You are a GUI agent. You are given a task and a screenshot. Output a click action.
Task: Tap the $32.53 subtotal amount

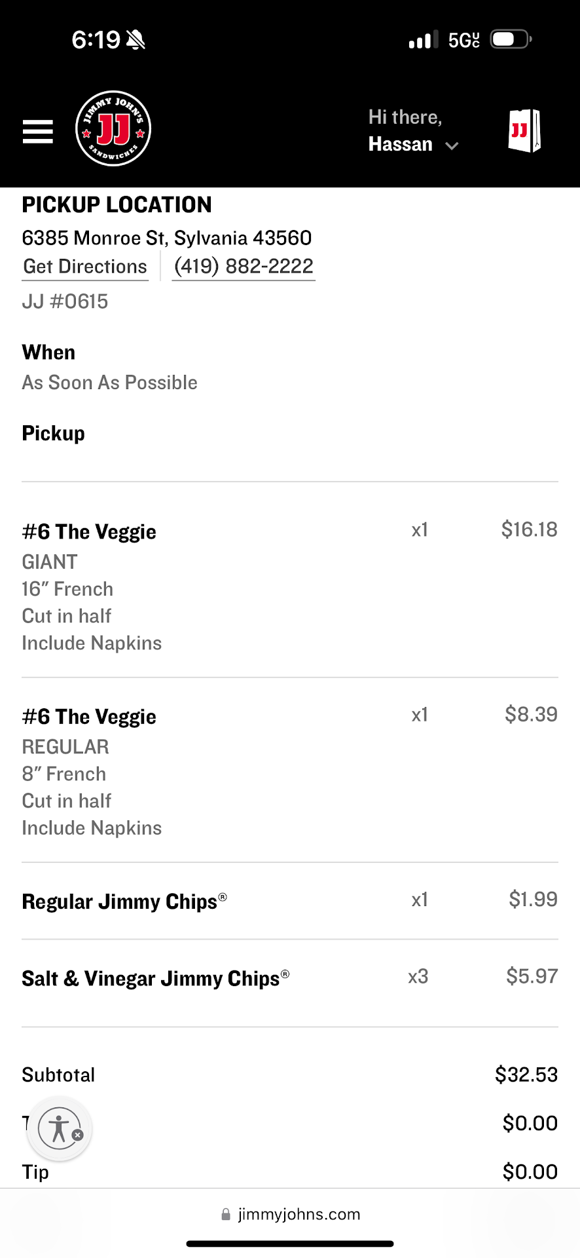point(526,1075)
